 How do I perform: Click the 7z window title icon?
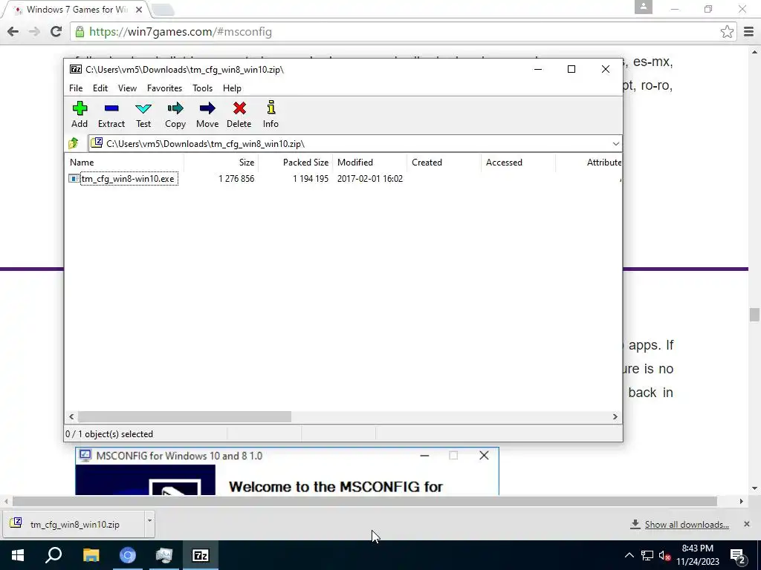click(76, 69)
